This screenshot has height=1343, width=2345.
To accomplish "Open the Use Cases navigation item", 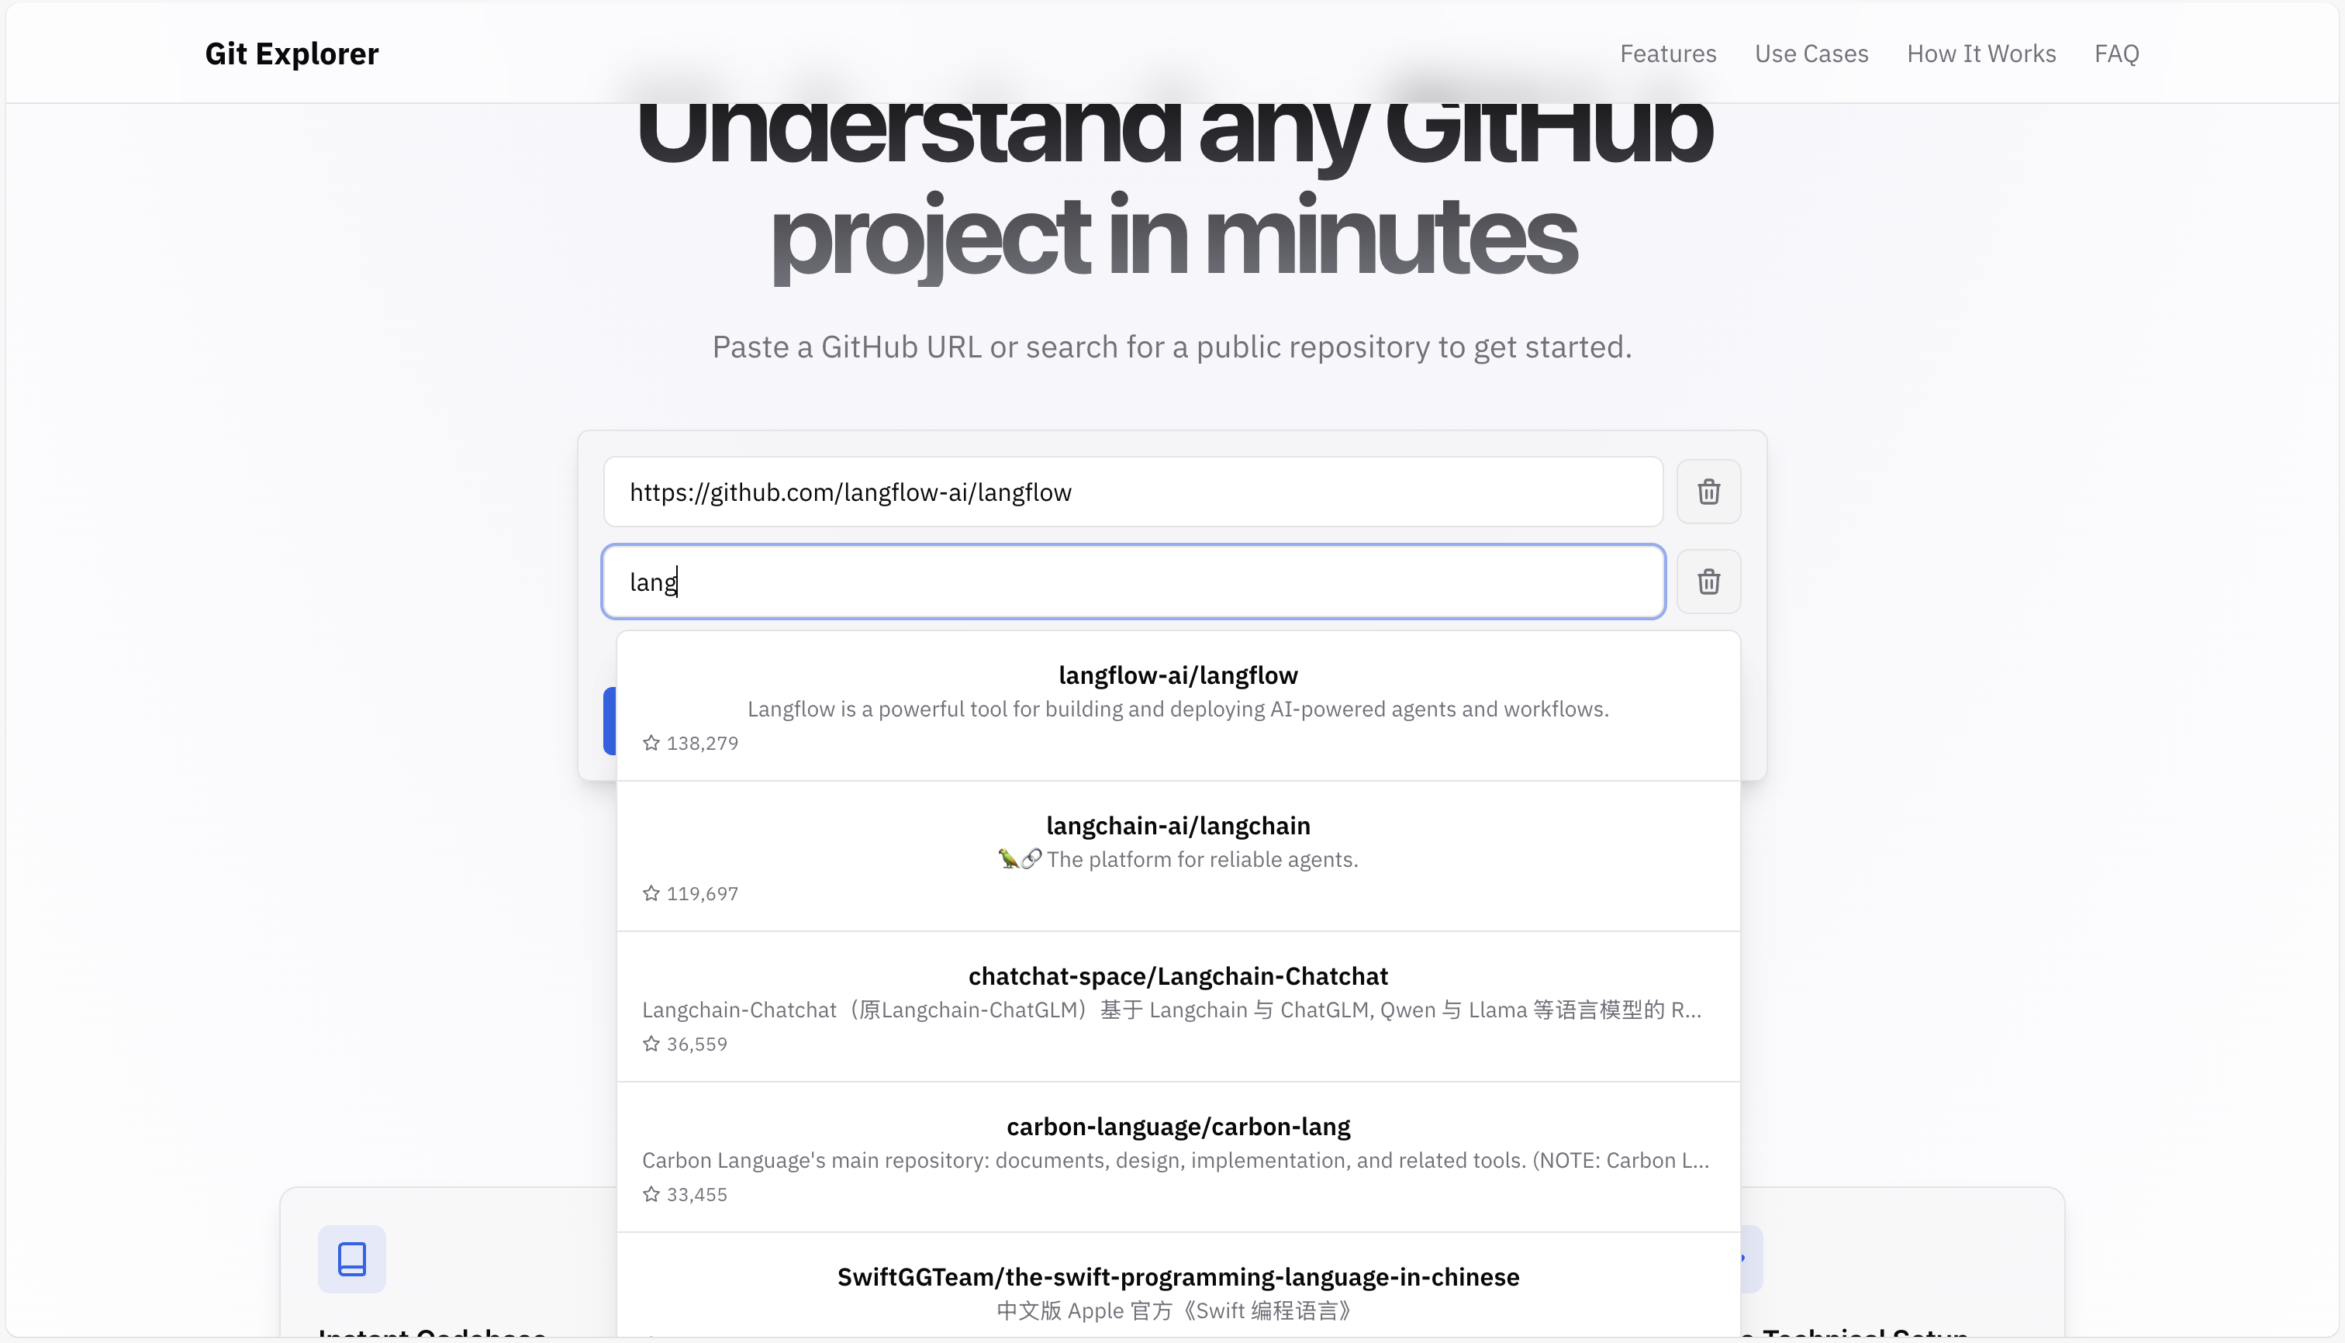I will [1811, 53].
